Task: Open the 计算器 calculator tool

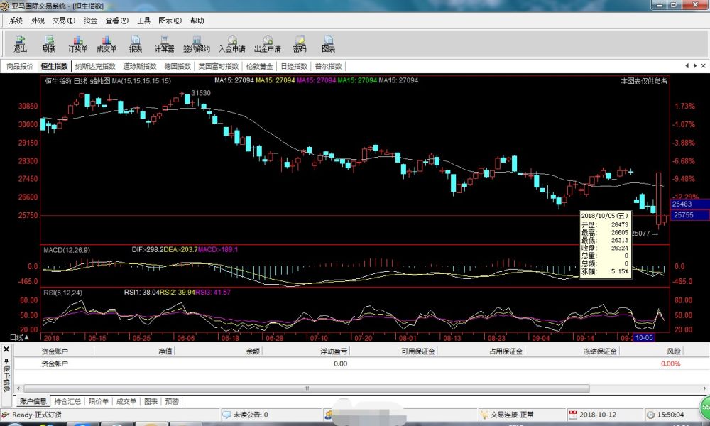Action: pyautogui.click(x=164, y=44)
